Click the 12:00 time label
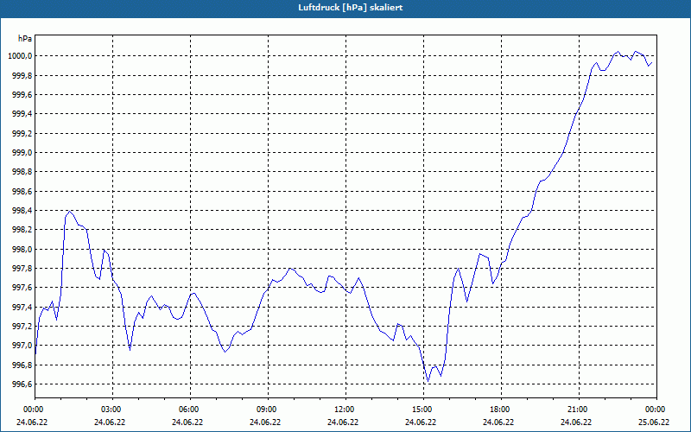 [x=344, y=410]
